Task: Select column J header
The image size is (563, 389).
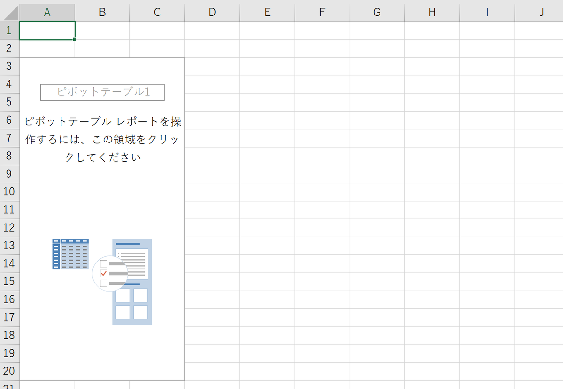Action: pos(539,13)
